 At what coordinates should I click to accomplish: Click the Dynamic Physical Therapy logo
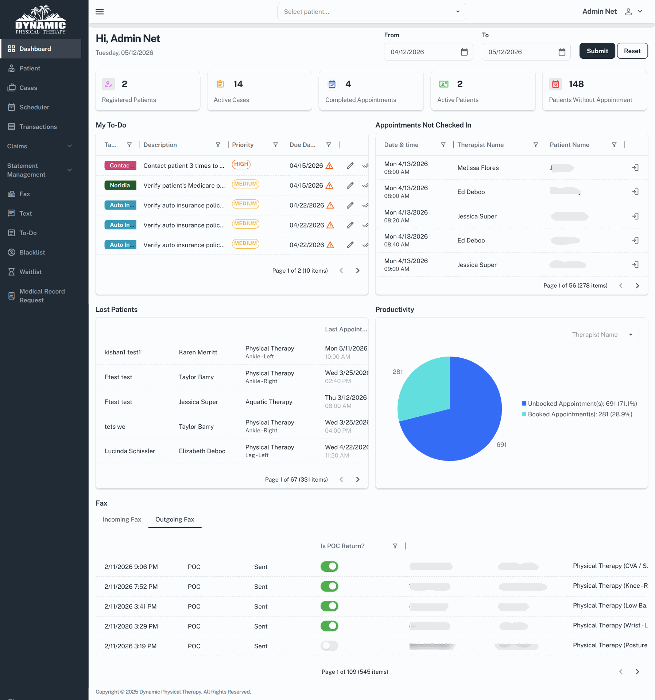(40, 20)
